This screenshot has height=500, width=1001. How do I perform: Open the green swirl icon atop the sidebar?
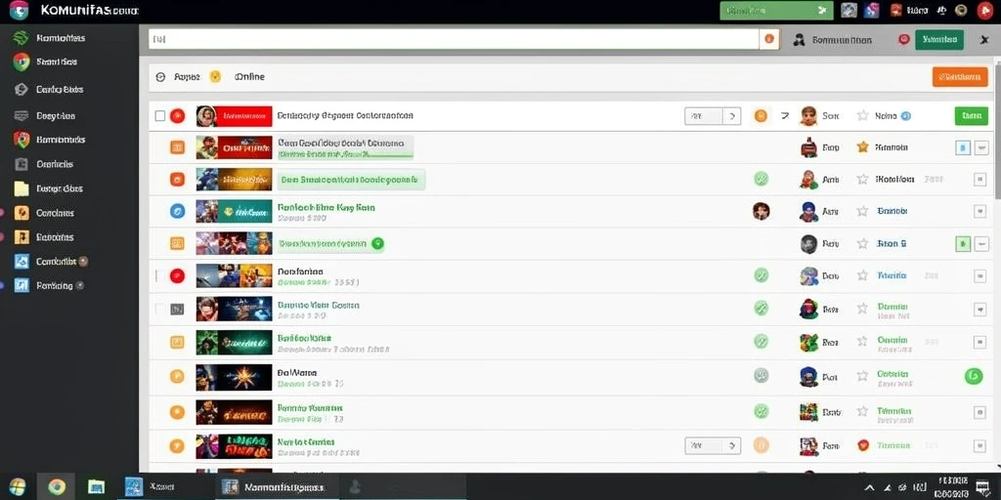pyautogui.click(x=22, y=38)
